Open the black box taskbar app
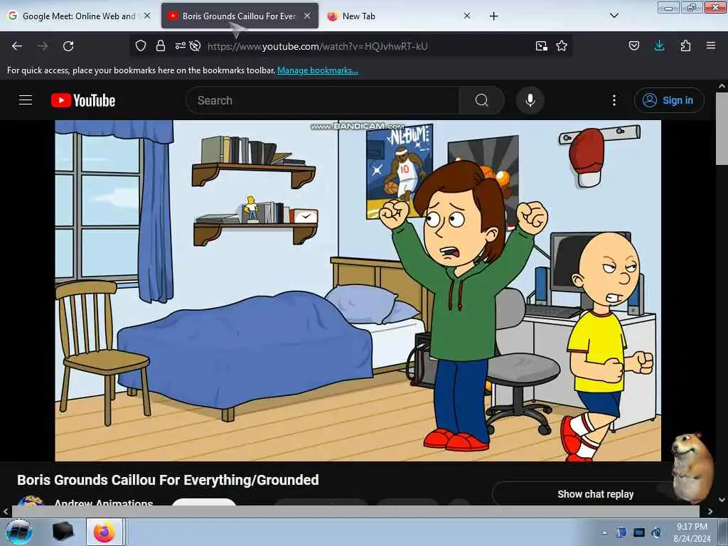This screenshot has width=728, height=546. [x=63, y=532]
